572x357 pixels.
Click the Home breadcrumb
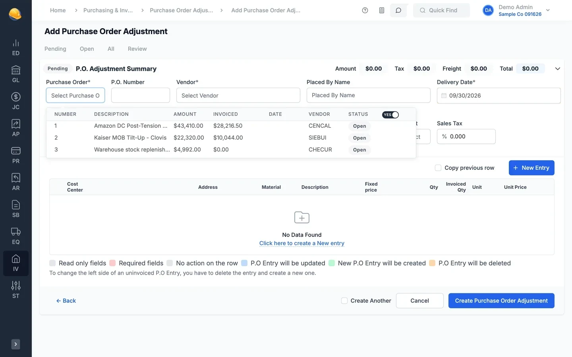58,10
